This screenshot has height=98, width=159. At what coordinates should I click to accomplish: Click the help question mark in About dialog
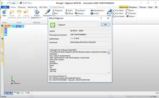(x=101, y=18)
